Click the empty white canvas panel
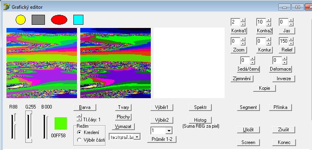 tap(189, 63)
